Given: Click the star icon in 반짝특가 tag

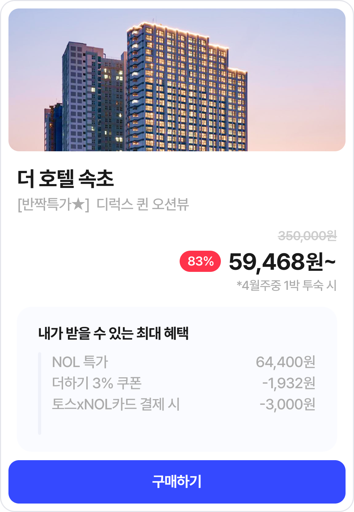Looking at the screenshot, I should pyautogui.click(x=79, y=204).
